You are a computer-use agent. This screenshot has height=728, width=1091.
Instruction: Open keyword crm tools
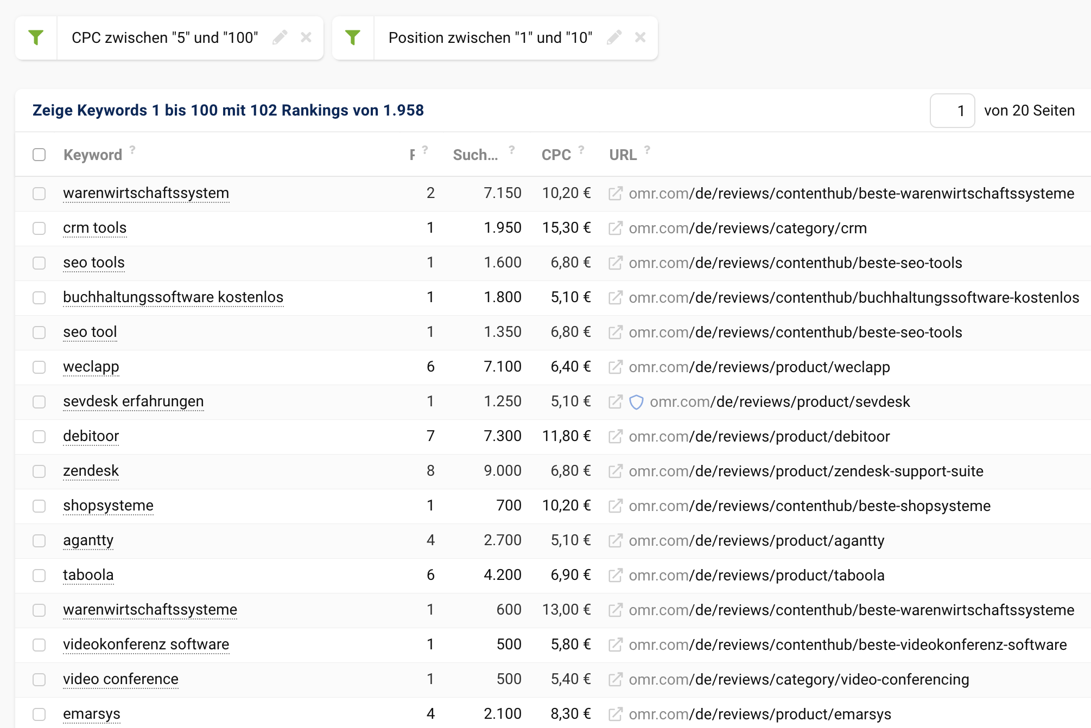tap(95, 228)
